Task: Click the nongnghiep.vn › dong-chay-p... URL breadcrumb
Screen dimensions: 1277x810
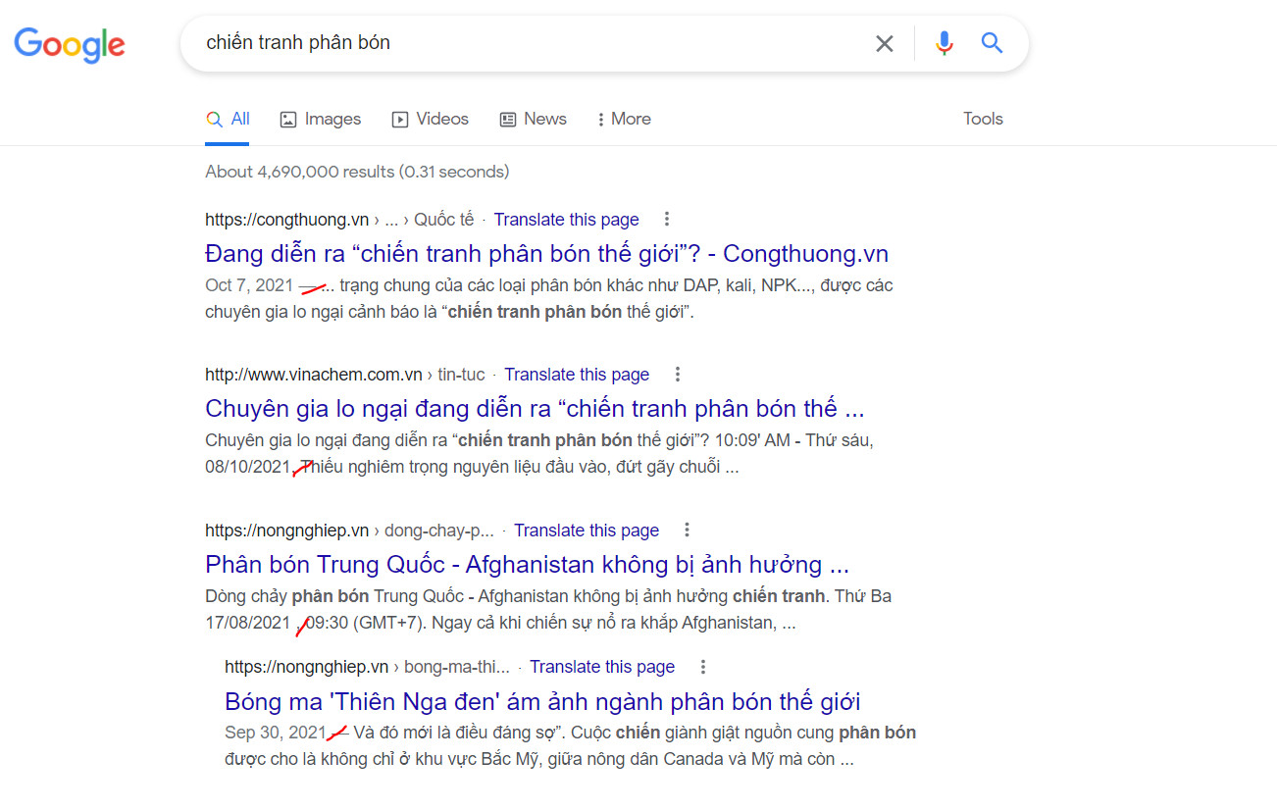Action: pyautogui.click(x=349, y=531)
